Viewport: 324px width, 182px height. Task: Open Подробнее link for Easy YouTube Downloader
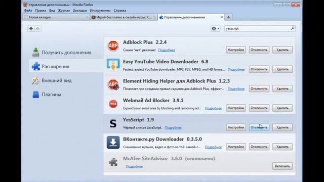tap(236, 70)
